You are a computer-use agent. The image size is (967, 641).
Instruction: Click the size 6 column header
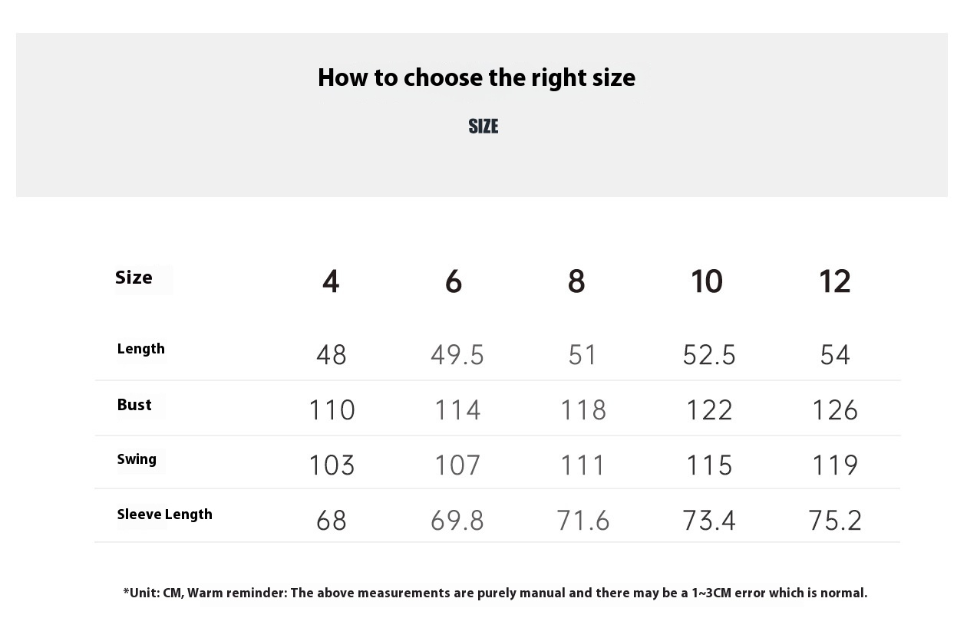pos(454,282)
